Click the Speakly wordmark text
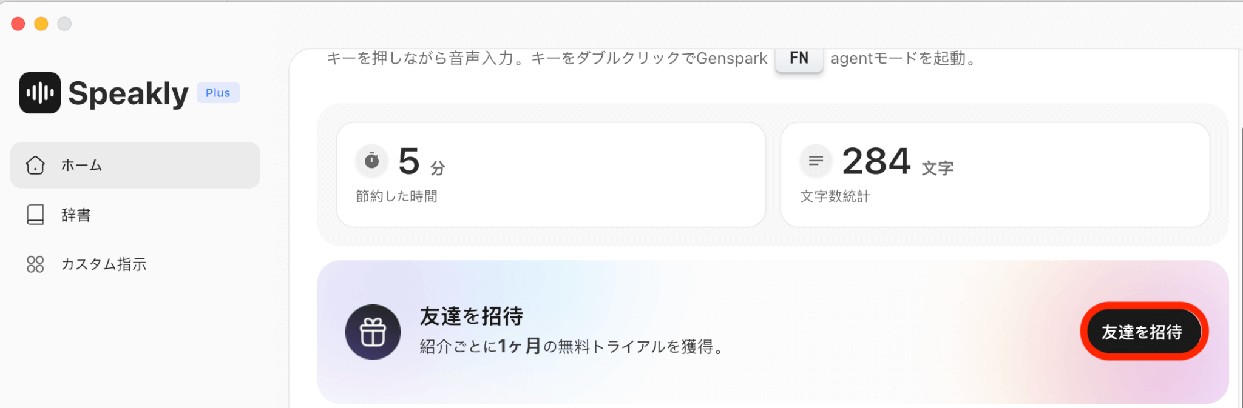 coord(128,94)
